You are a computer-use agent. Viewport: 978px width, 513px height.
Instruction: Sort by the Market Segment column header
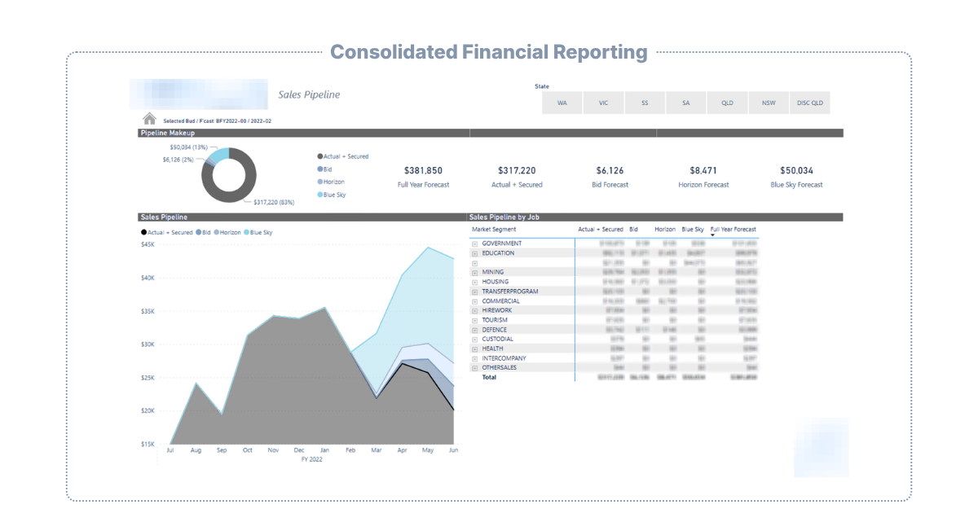(493, 230)
